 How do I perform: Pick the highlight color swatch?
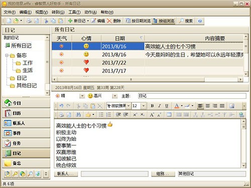pos(188,106)
